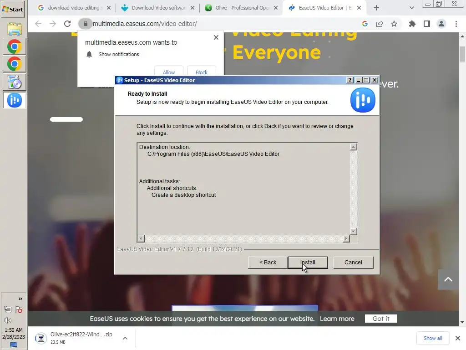Click the Install button in Setup
This screenshot has width=466, height=350.
click(x=308, y=262)
